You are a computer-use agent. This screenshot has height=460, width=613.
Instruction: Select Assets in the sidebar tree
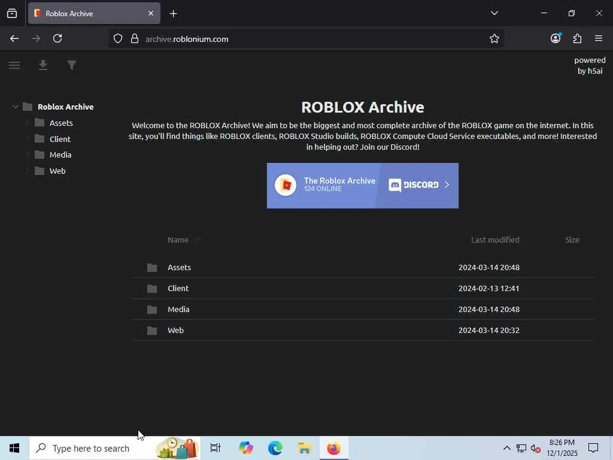click(x=61, y=123)
